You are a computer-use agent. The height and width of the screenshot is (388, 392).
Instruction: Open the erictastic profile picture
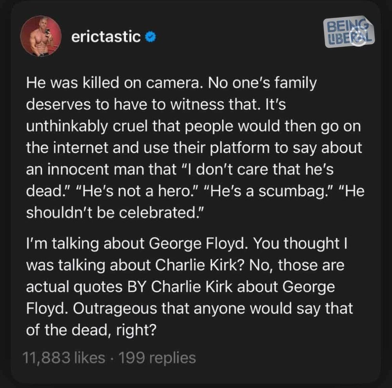point(41,36)
